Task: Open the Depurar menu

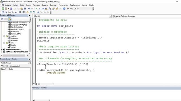Action: tap(45, 5)
